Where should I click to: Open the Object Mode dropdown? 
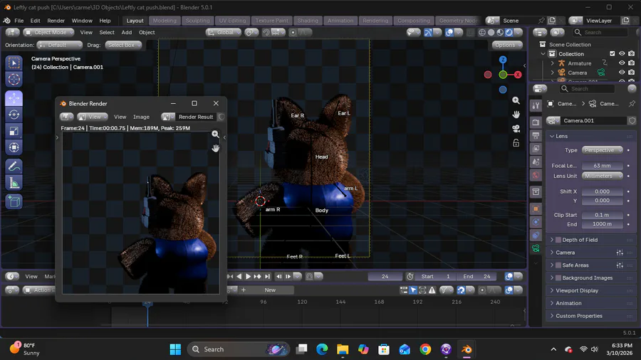pyautogui.click(x=48, y=32)
